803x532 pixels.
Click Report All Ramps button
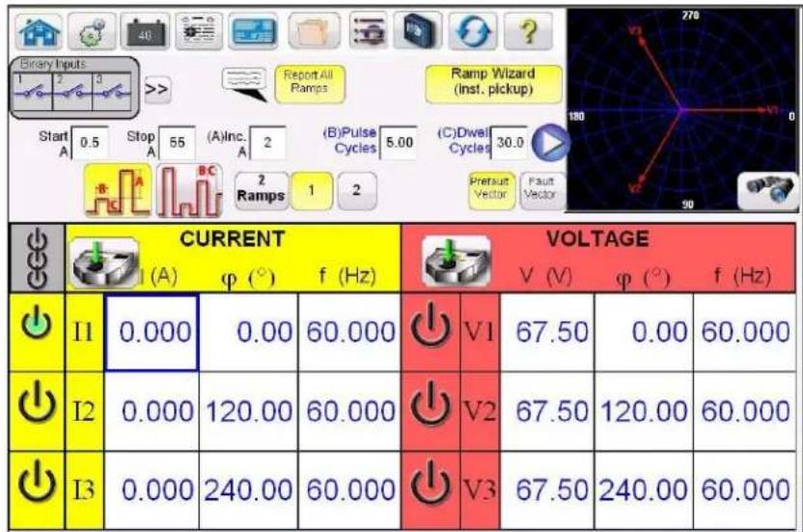tap(309, 83)
